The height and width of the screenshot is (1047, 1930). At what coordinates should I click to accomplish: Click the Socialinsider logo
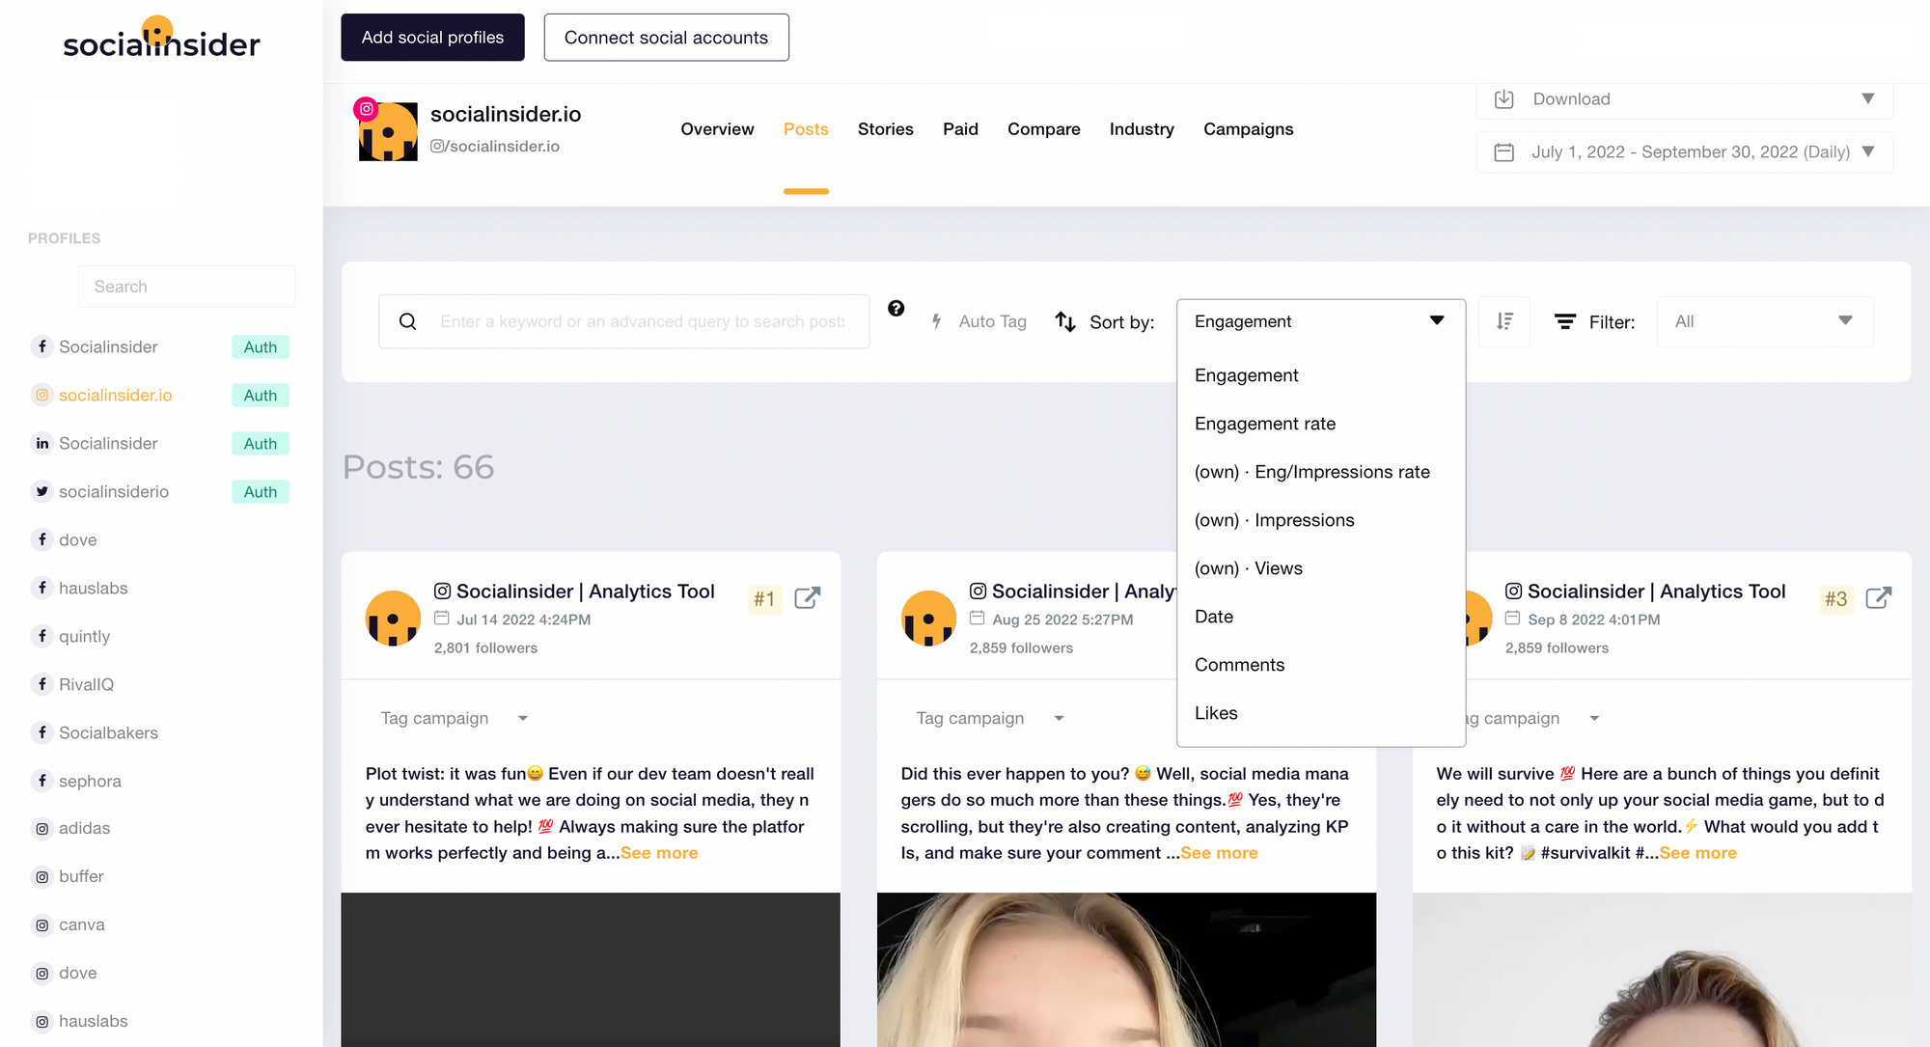161,39
